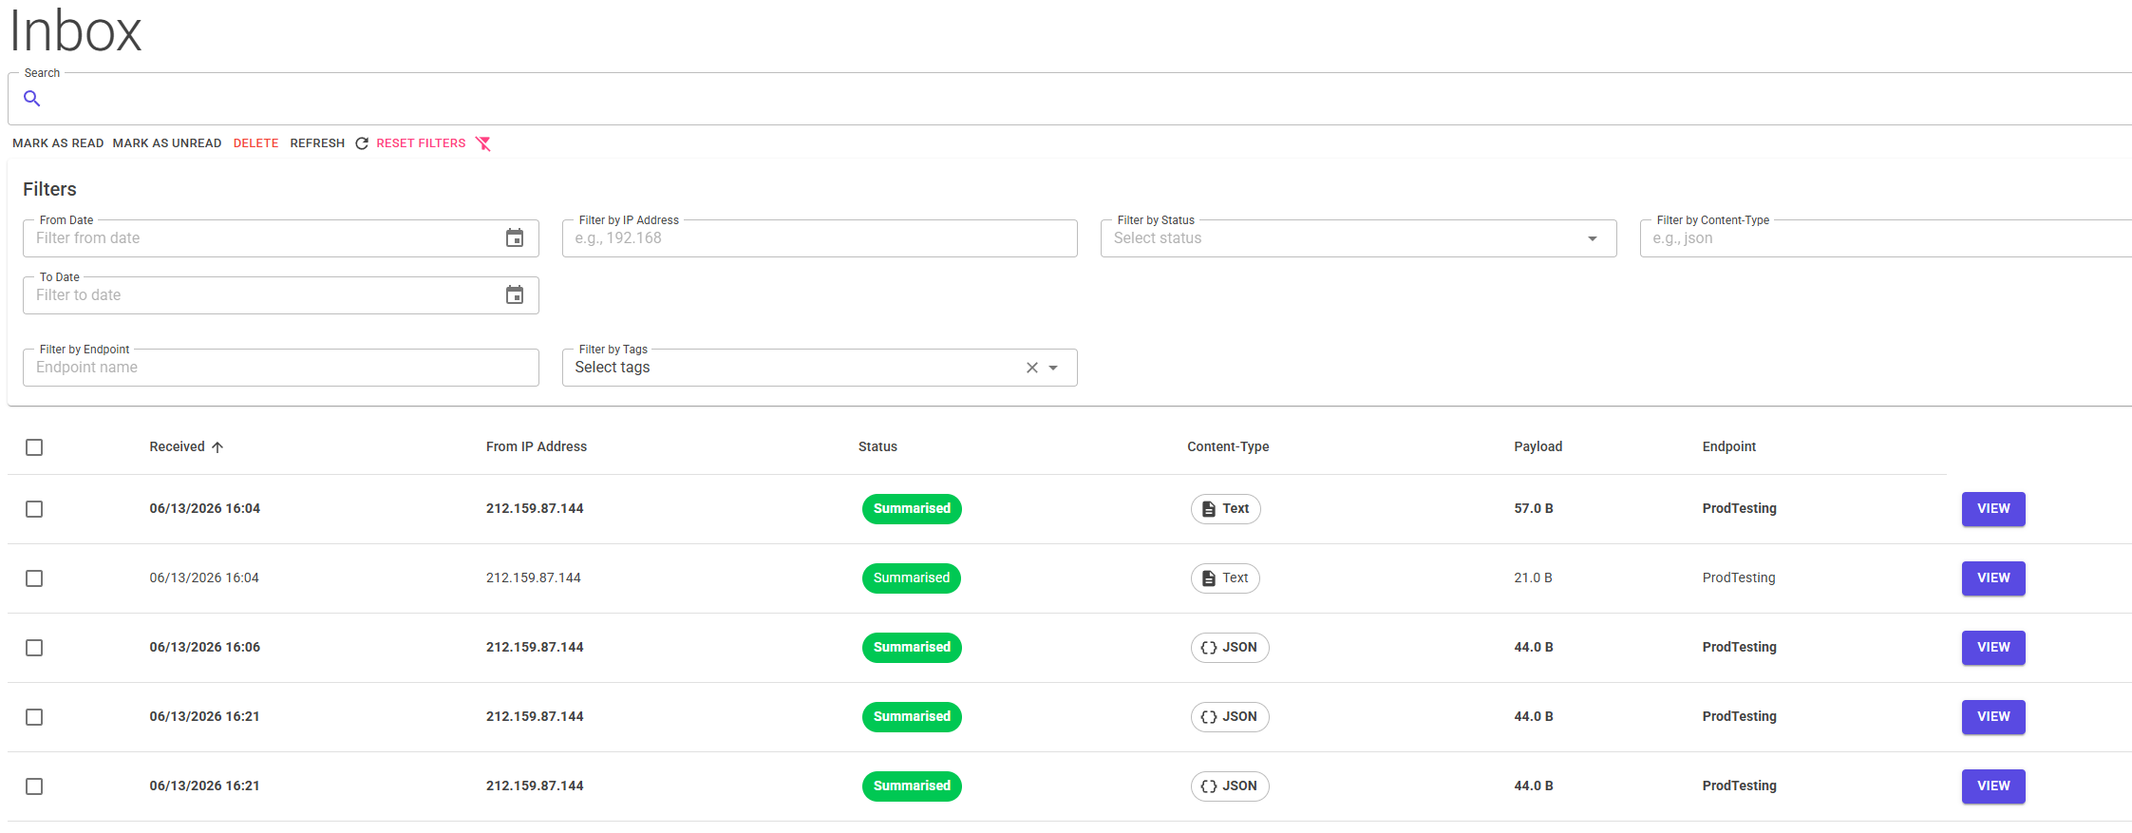Viewport: 2132px width, 833px height.
Task: Open the To Date calendar picker
Action: point(515,295)
